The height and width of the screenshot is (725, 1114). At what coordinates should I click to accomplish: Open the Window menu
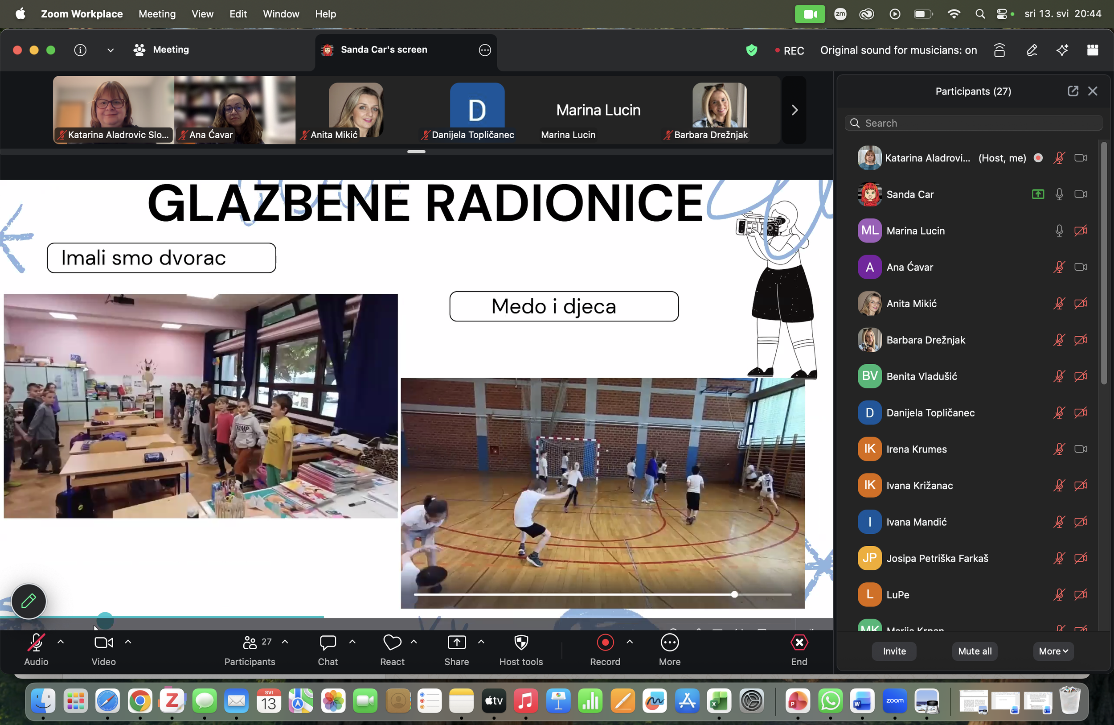[x=281, y=14]
